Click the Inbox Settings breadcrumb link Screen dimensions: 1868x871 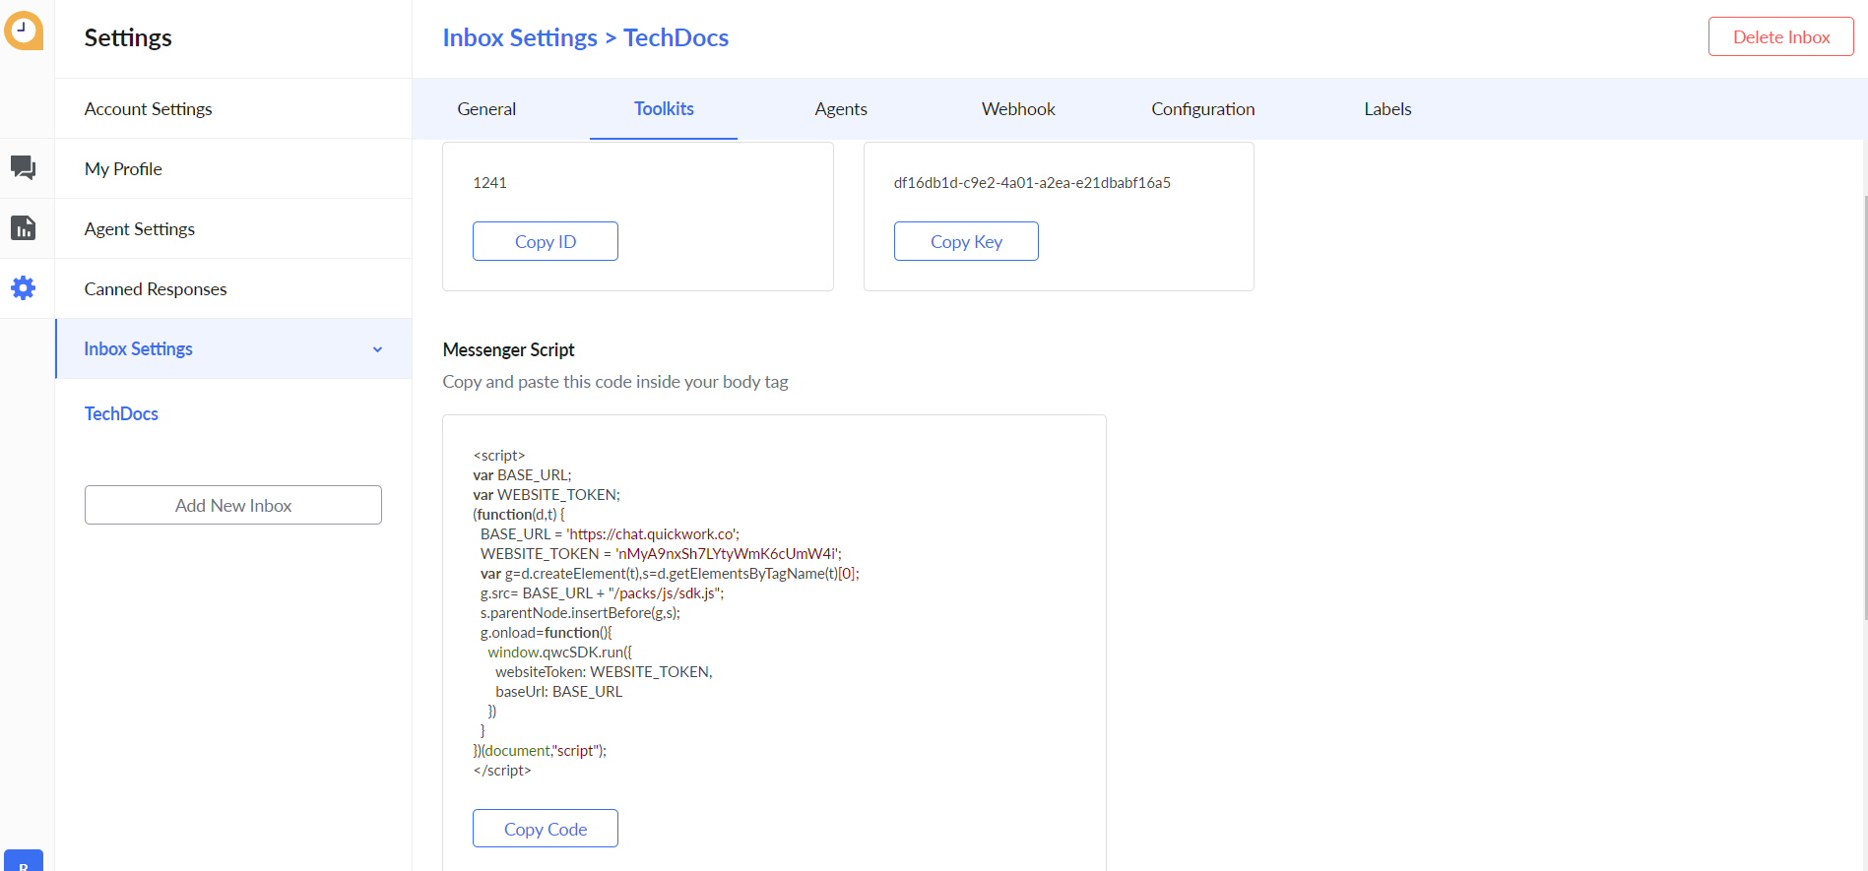[x=519, y=37]
